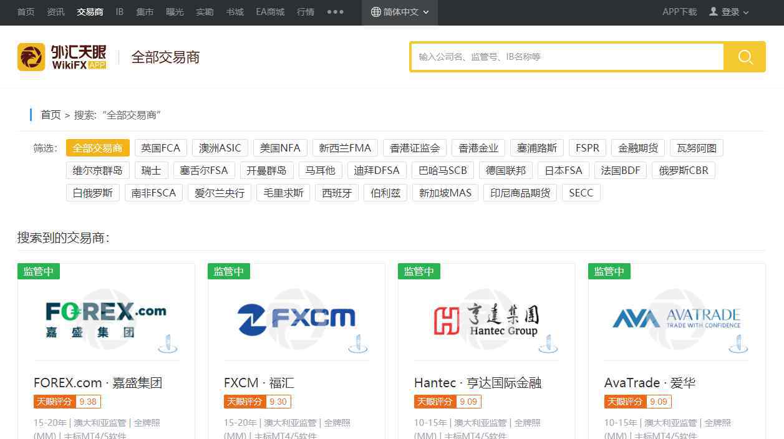Open the IB nav item
784x439 pixels.
pos(120,12)
